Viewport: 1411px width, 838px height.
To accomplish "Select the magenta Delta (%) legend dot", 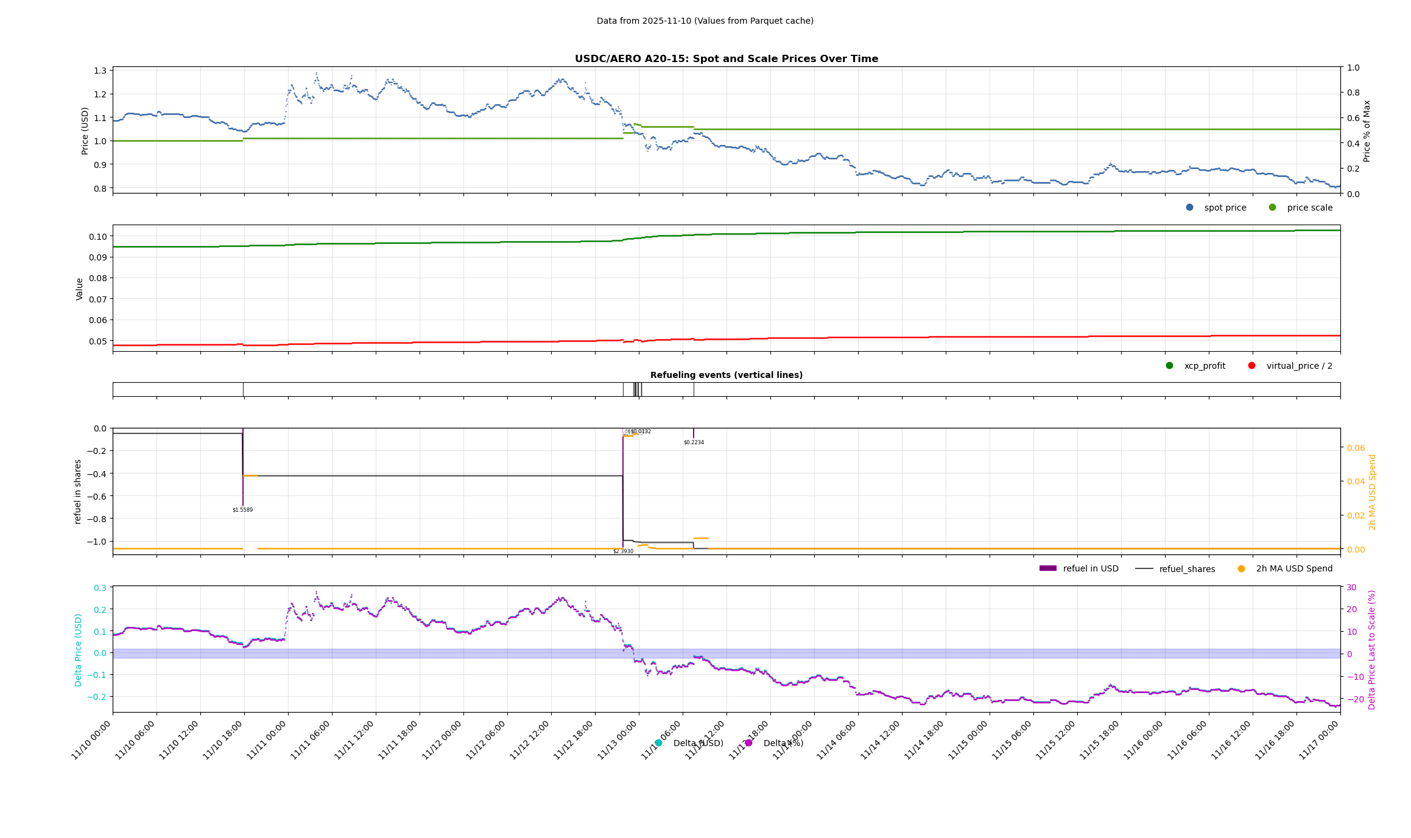I will pyautogui.click(x=748, y=743).
